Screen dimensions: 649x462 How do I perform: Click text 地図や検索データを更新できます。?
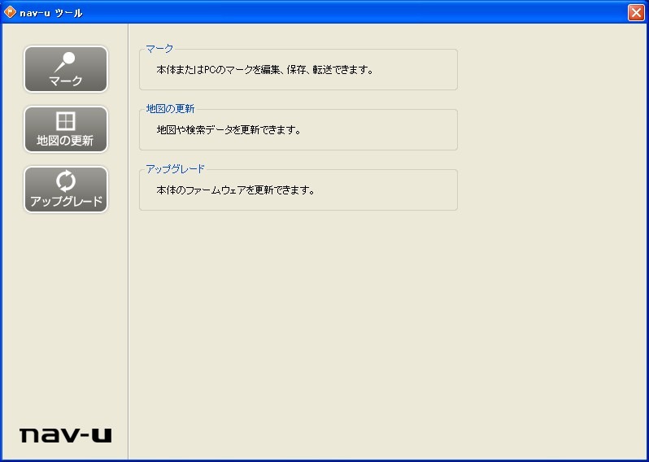pyautogui.click(x=229, y=130)
